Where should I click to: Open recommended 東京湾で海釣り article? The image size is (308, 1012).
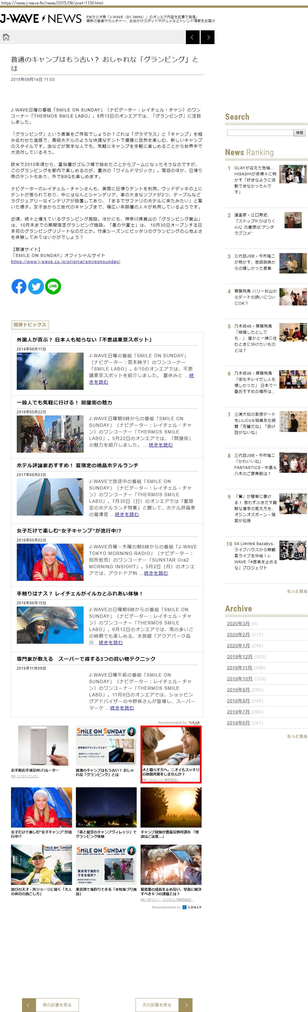(106, 871)
